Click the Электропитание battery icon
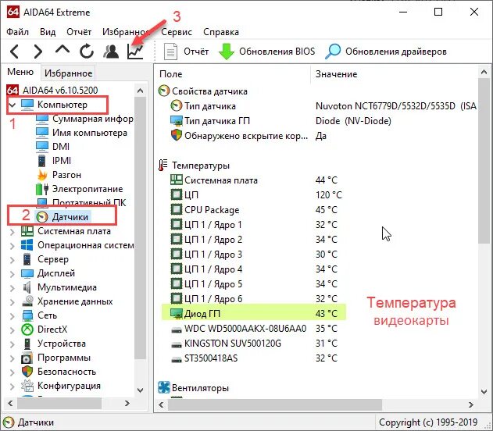The image size is (493, 431). 42,189
